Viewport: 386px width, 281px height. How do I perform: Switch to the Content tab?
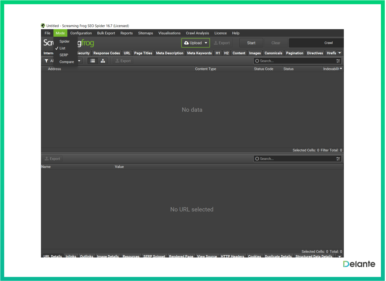click(239, 53)
